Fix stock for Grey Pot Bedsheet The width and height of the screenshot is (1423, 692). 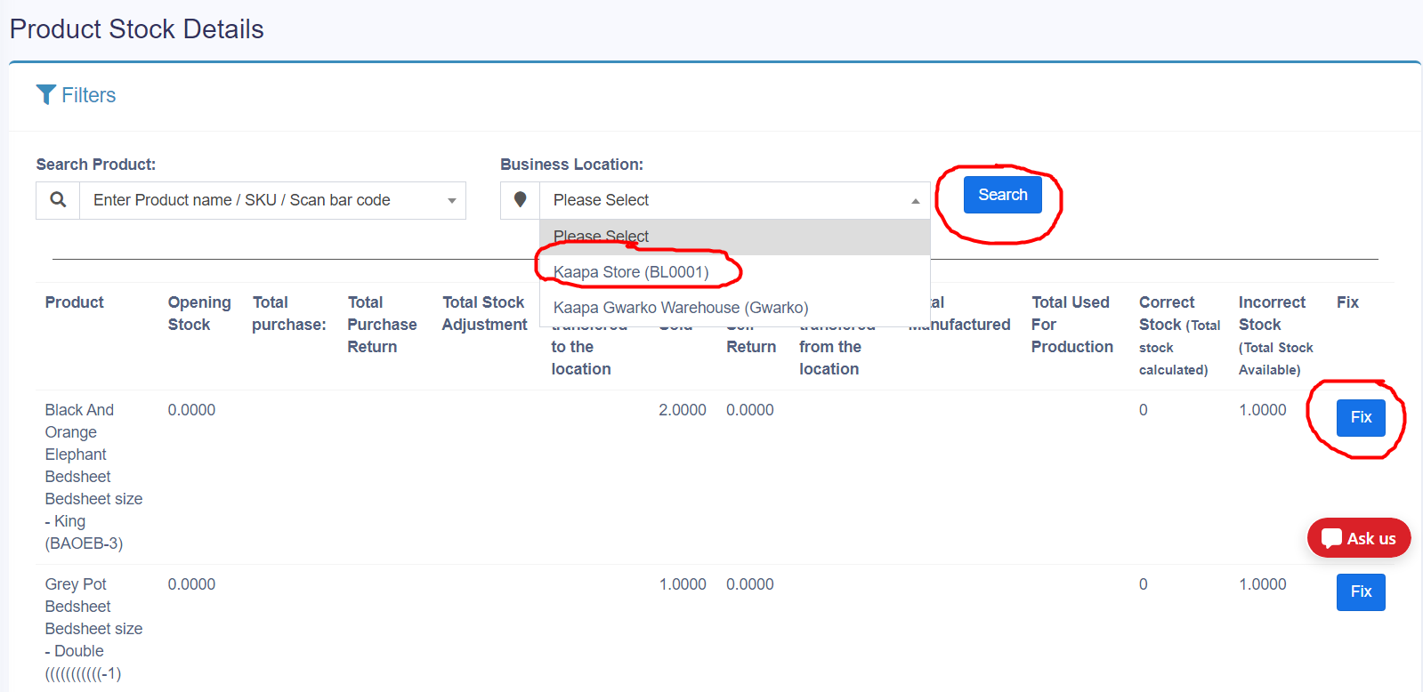(x=1360, y=591)
